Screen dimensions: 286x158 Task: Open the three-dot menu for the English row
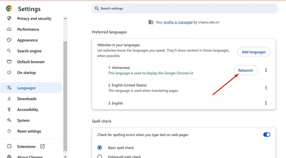266,103
